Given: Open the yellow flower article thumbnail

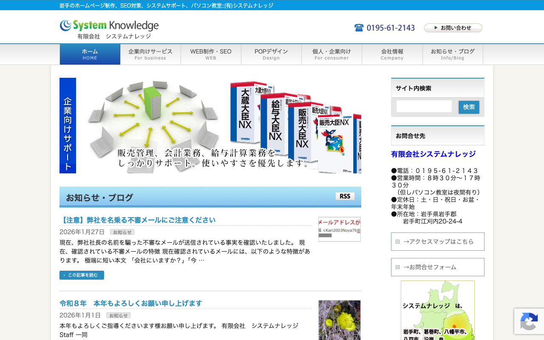Looking at the screenshot, I should pos(340,320).
